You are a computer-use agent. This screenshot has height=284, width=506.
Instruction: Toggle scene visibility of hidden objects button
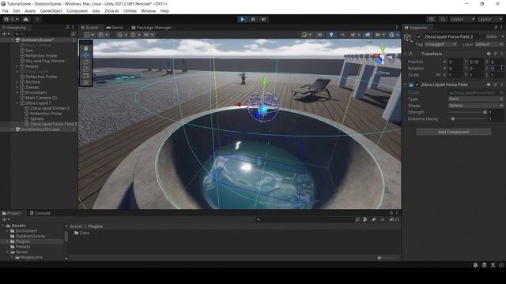(x=368, y=35)
